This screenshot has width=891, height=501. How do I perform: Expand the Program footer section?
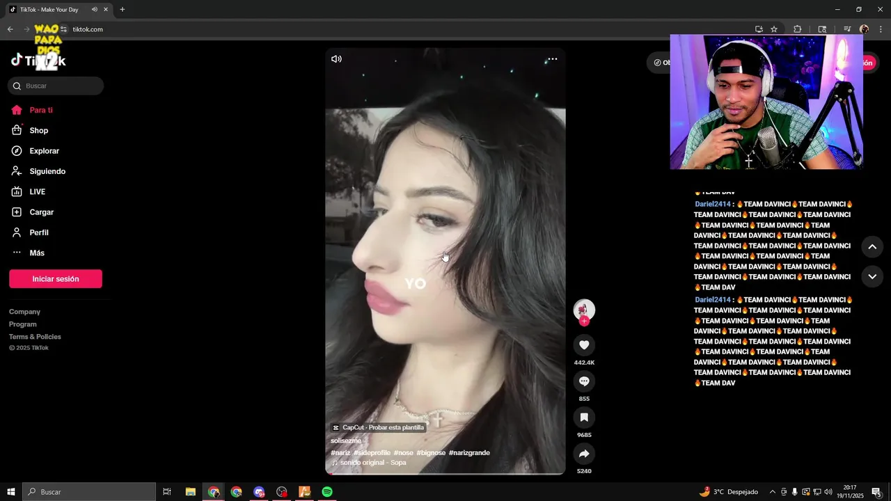click(23, 324)
